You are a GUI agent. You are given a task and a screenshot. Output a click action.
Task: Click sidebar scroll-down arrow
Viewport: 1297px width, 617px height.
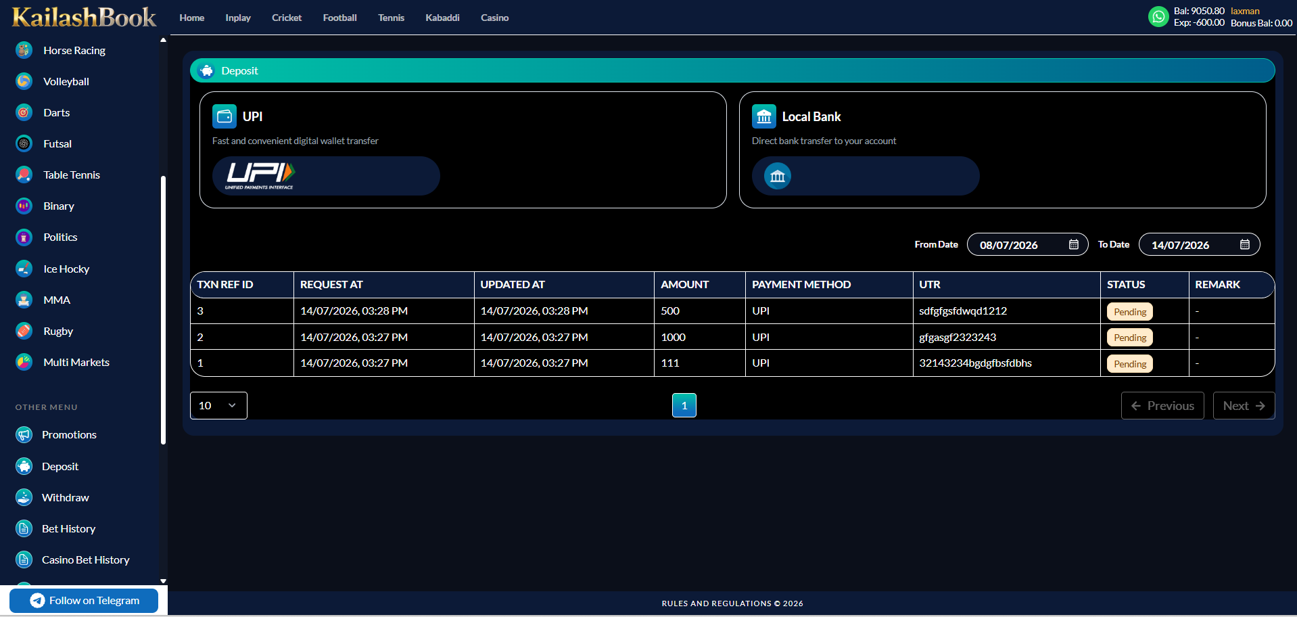(x=163, y=580)
